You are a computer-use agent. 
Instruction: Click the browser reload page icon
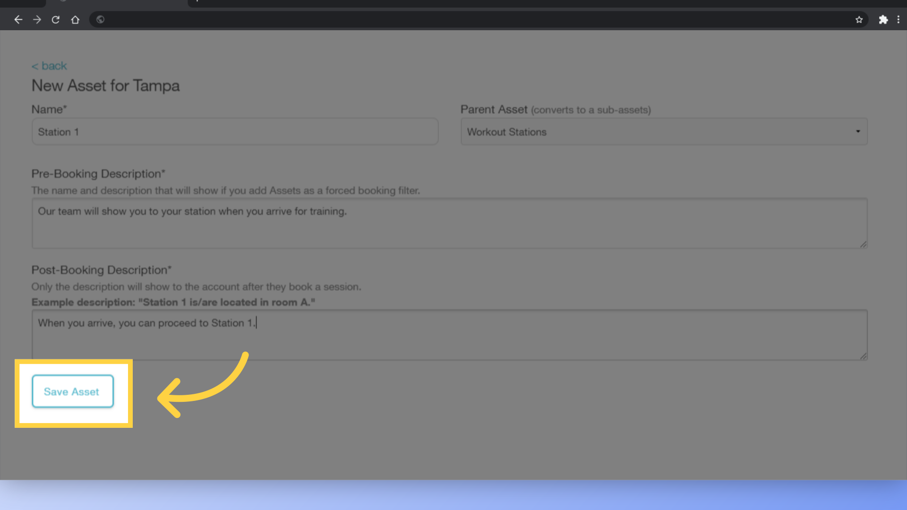pyautogui.click(x=55, y=20)
